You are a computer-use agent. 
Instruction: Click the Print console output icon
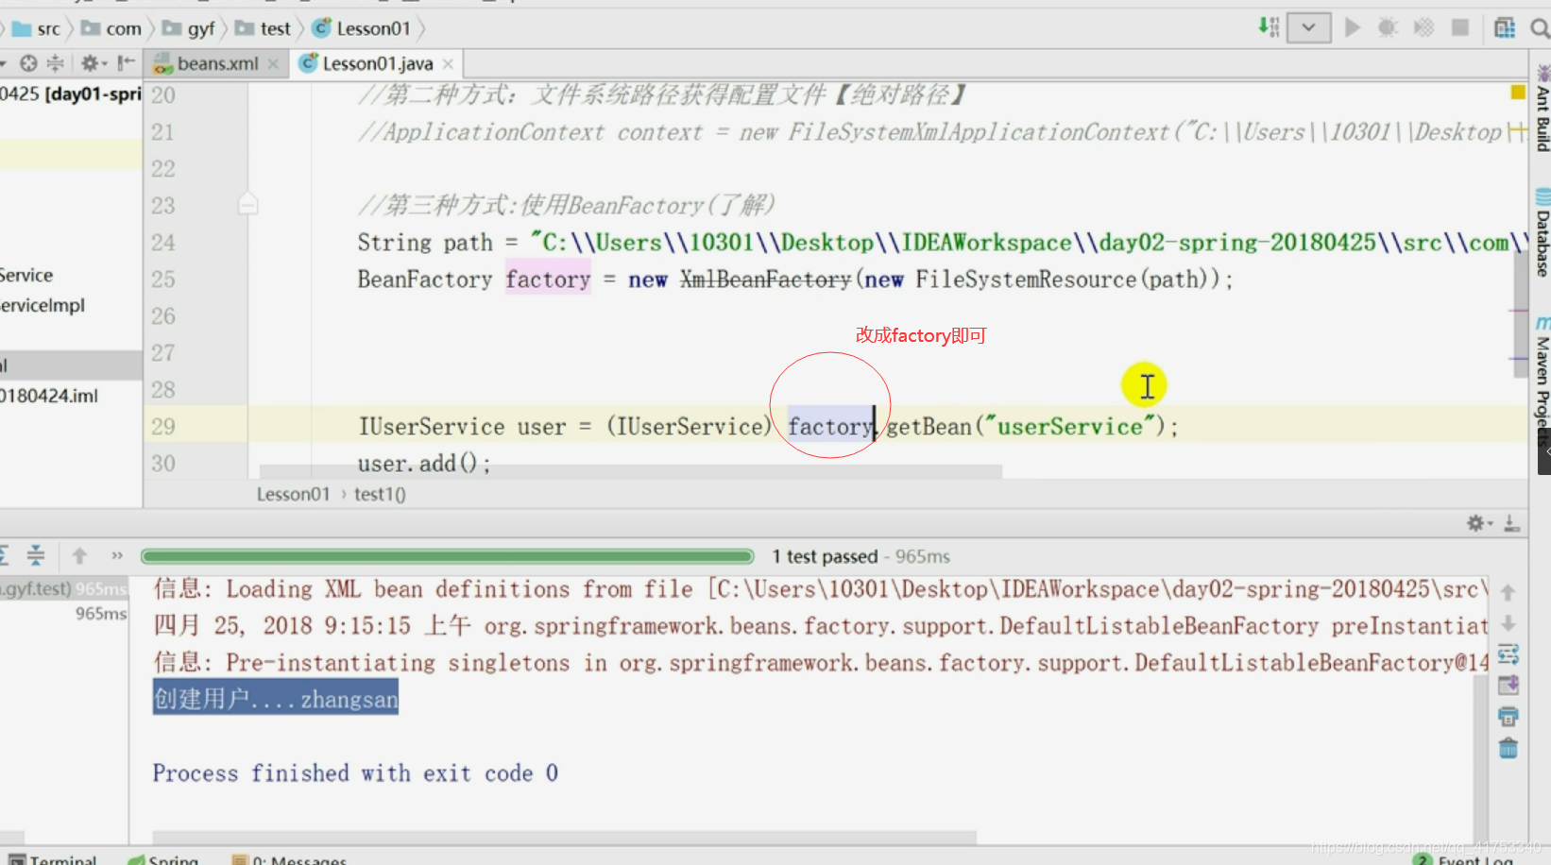coord(1508,717)
